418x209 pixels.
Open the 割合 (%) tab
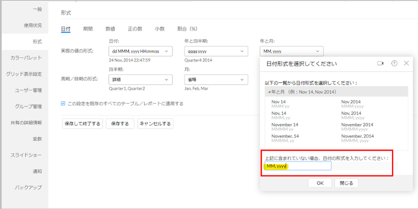coord(187,29)
